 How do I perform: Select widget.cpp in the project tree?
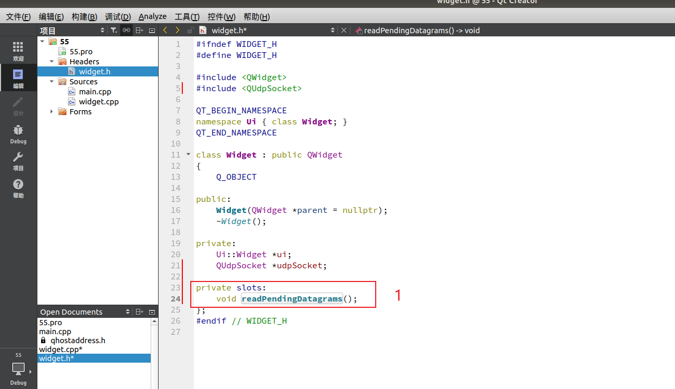[99, 101]
